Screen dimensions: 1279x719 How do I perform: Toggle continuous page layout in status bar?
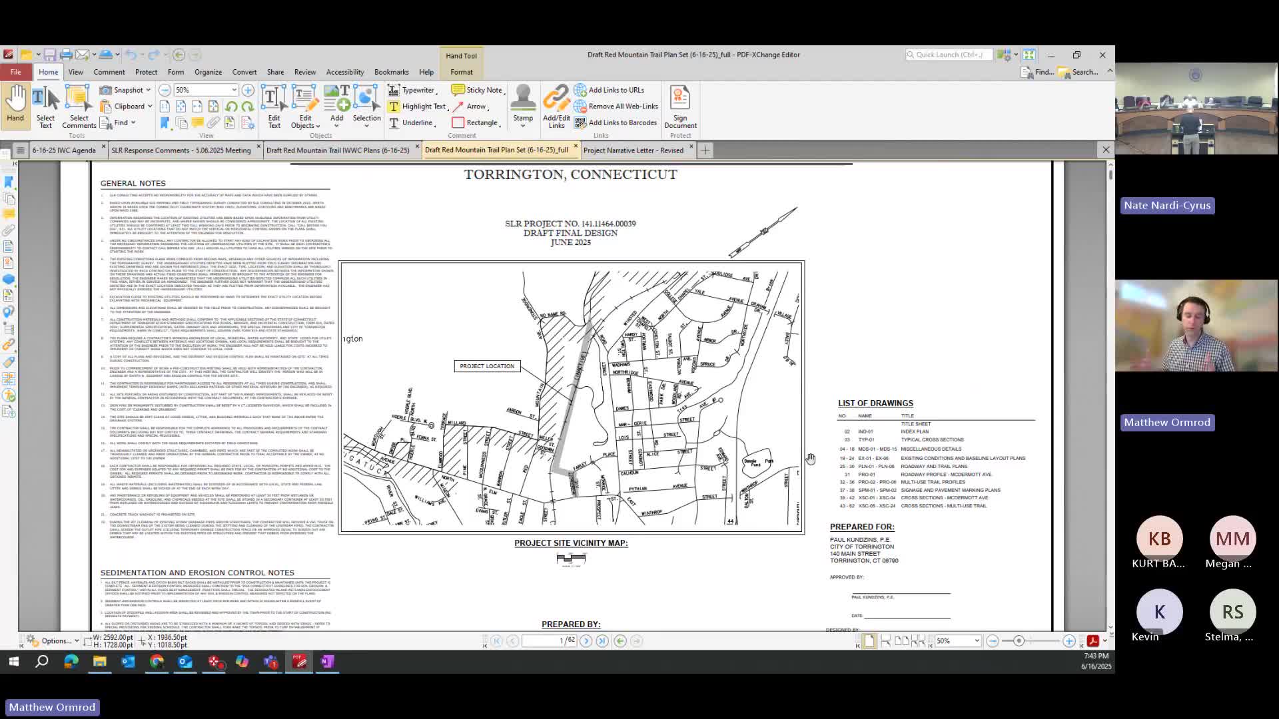pyautogui.click(x=885, y=641)
